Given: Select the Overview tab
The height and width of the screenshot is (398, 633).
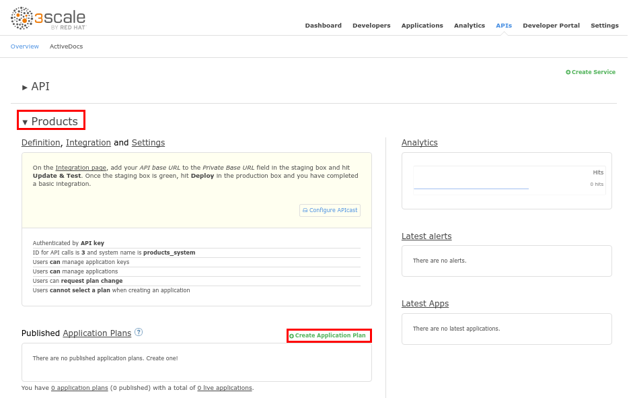Looking at the screenshot, I should point(24,46).
